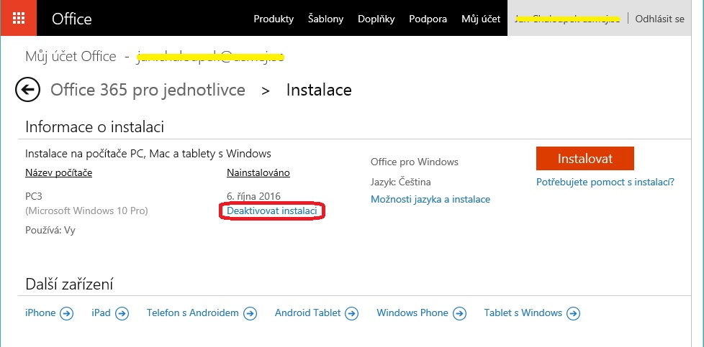Open the iPad device link

pos(101,313)
